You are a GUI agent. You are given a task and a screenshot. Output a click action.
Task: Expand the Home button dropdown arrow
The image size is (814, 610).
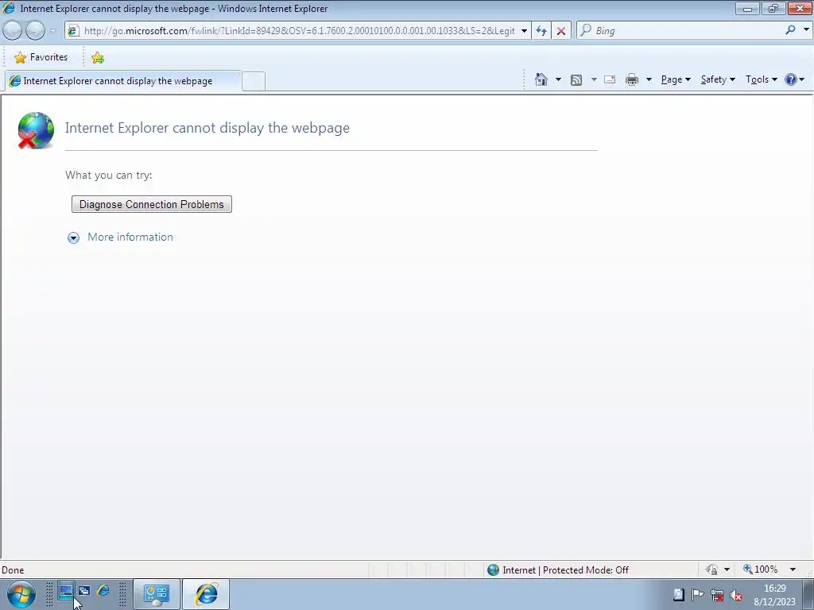pos(558,79)
